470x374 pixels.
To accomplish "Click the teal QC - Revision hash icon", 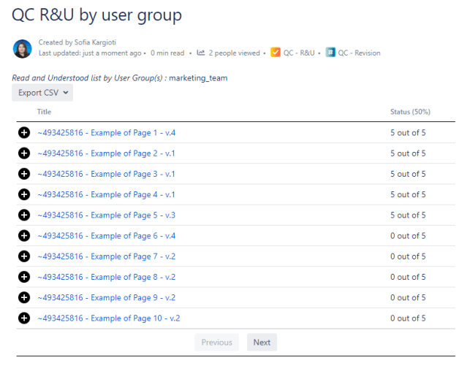I will coord(330,53).
